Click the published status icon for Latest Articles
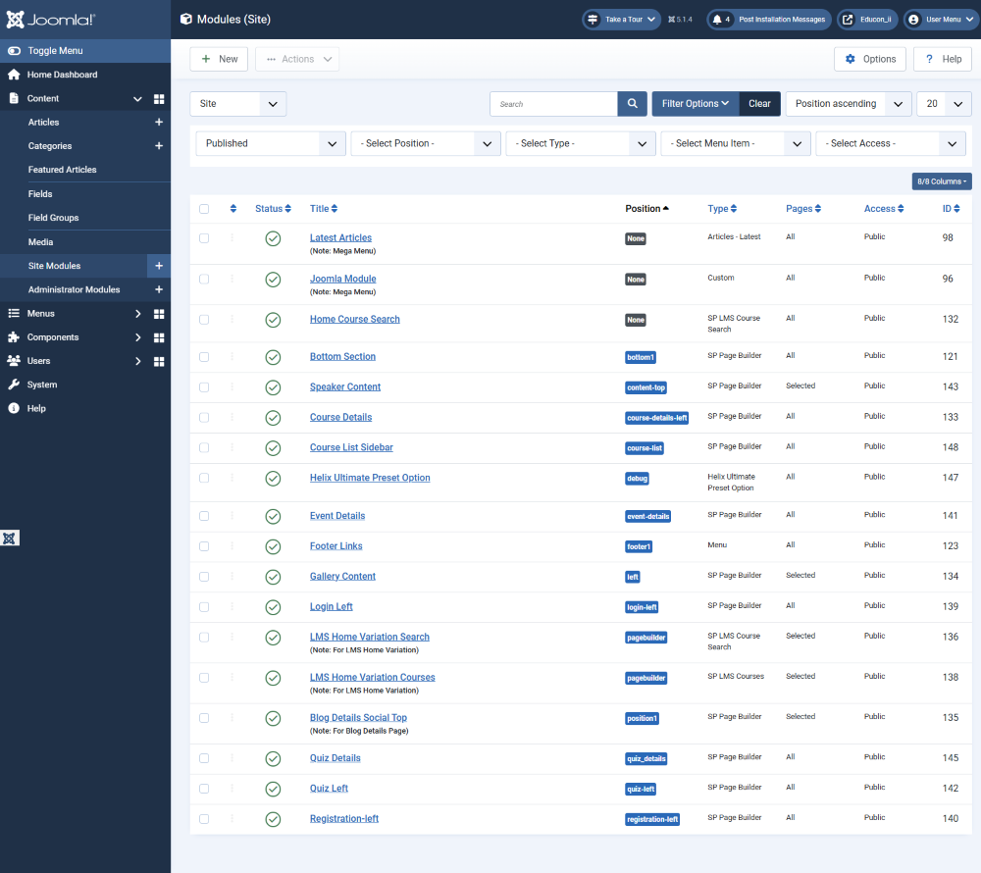Image resolution: width=981 pixels, height=873 pixels. tap(273, 239)
